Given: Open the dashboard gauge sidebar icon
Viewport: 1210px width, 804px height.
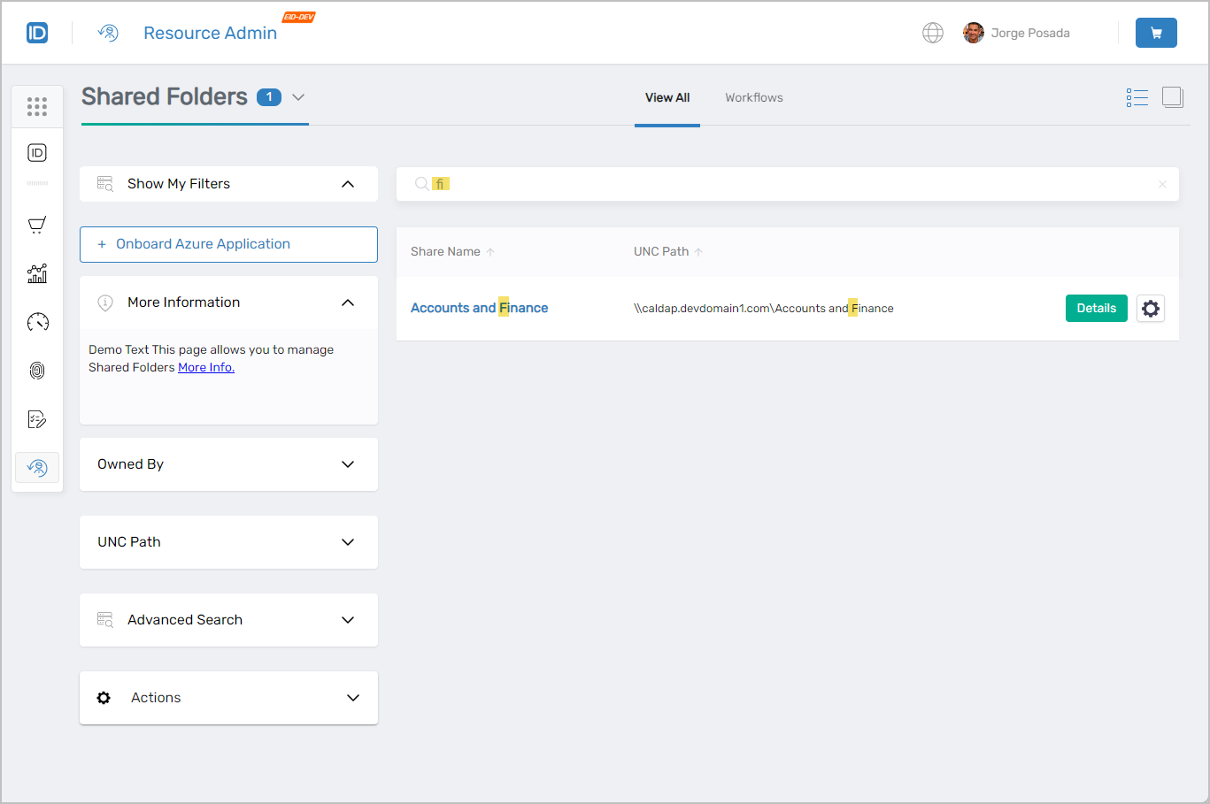Looking at the screenshot, I should (36, 322).
